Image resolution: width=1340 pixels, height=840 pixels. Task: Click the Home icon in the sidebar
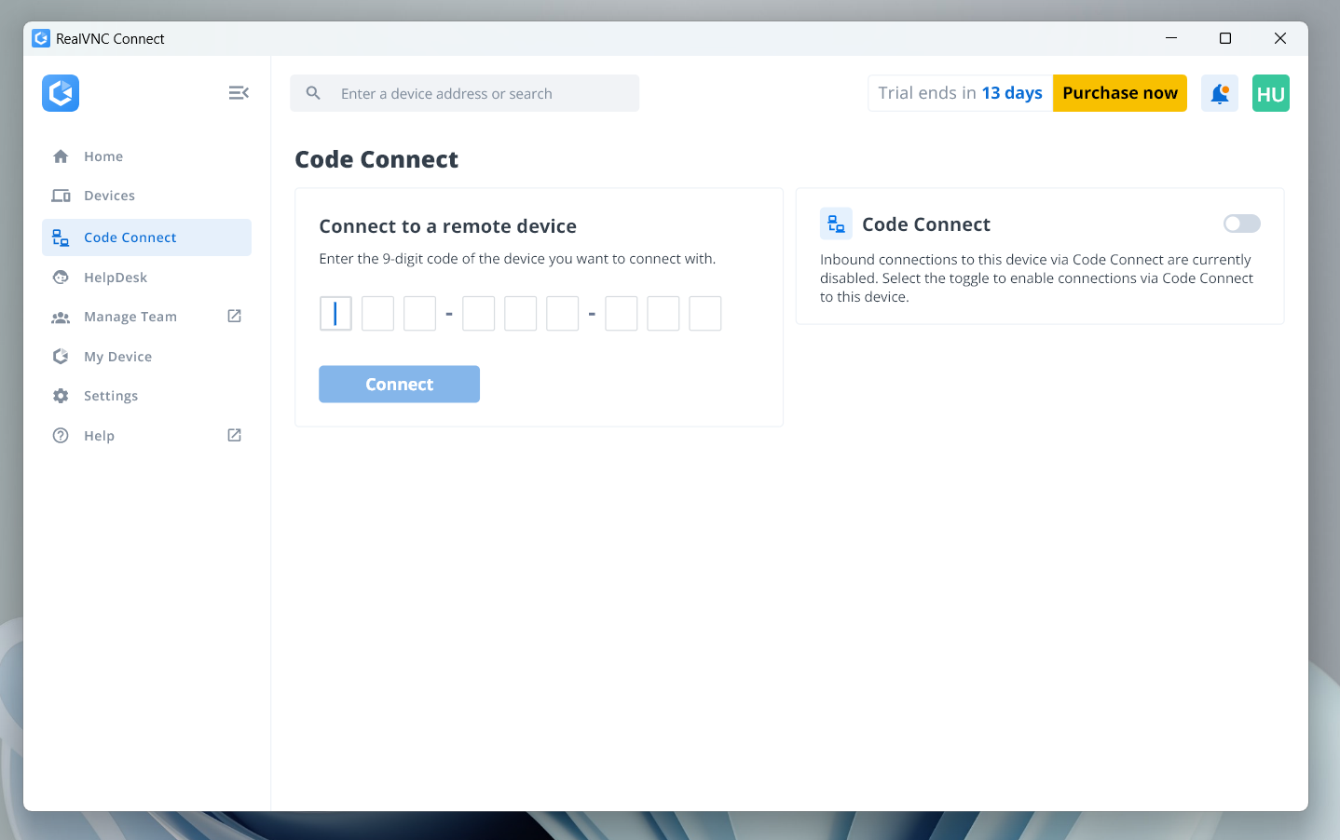[x=61, y=156]
